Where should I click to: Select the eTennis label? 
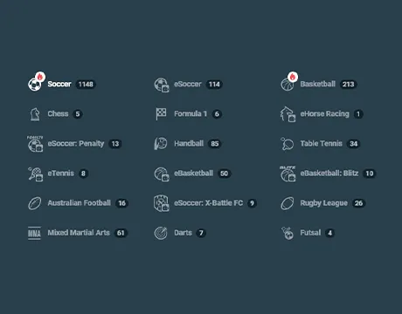pos(61,174)
